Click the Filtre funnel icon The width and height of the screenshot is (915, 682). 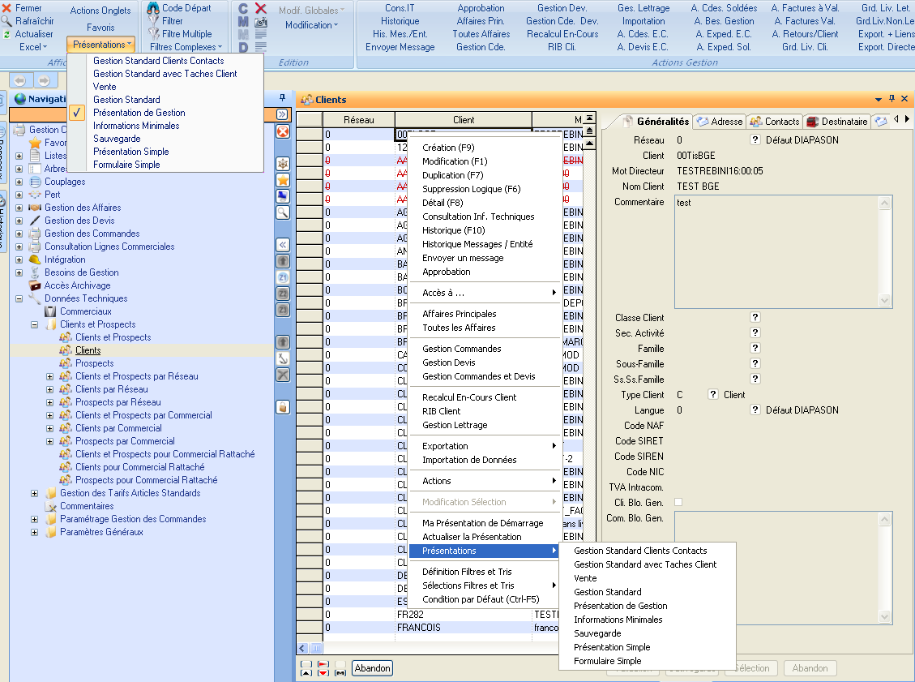(x=153, y=21)
